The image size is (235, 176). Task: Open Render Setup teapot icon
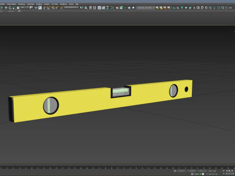117,8
